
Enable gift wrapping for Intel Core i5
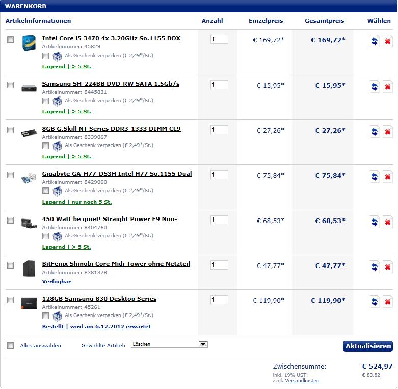[45, 56]
